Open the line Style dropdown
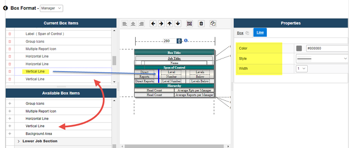349x148 pixels. coord(321,59)
